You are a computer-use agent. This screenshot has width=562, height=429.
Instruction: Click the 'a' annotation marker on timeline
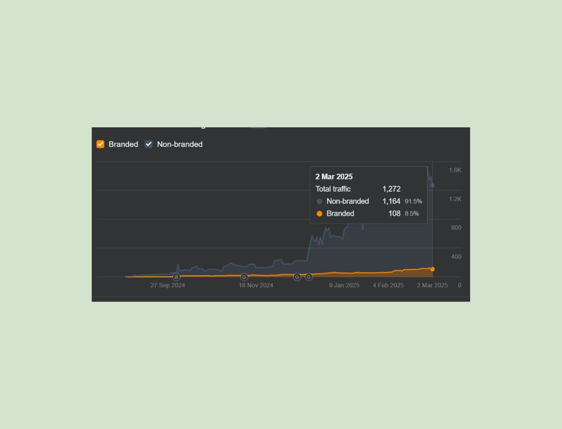176,277
